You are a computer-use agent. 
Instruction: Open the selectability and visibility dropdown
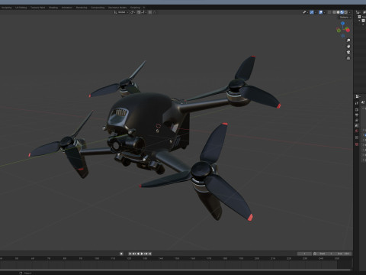tap(306, 12)
